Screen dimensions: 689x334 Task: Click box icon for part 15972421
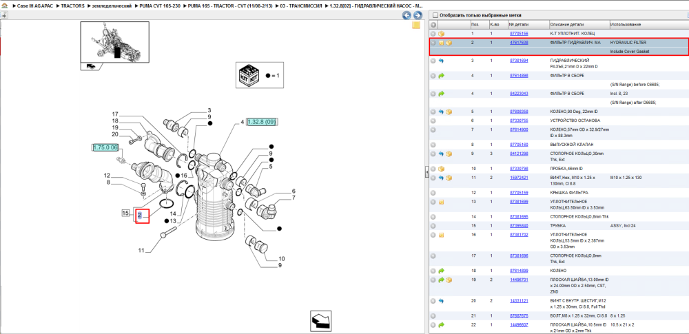tap(449, 178)
